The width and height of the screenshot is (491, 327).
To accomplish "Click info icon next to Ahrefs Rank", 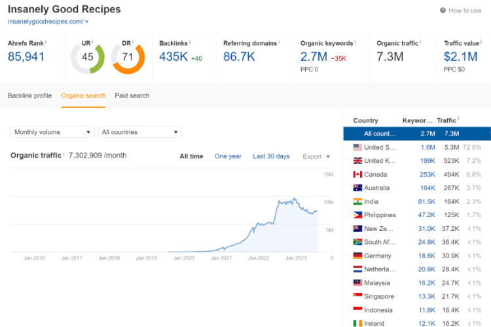I will point(46,42).
